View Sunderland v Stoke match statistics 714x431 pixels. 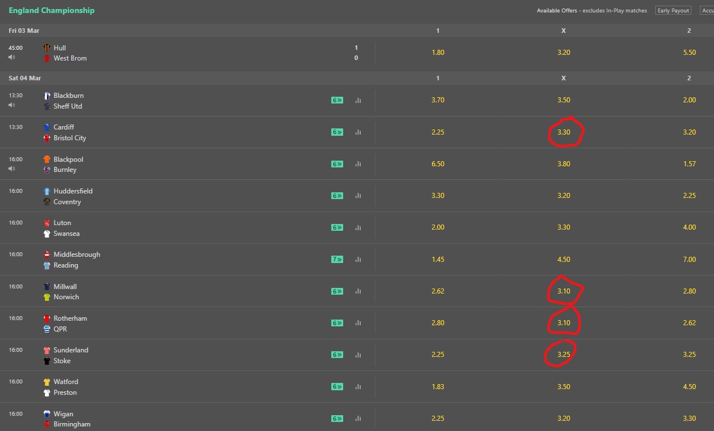pyautogui.click(x=358, y=355)
